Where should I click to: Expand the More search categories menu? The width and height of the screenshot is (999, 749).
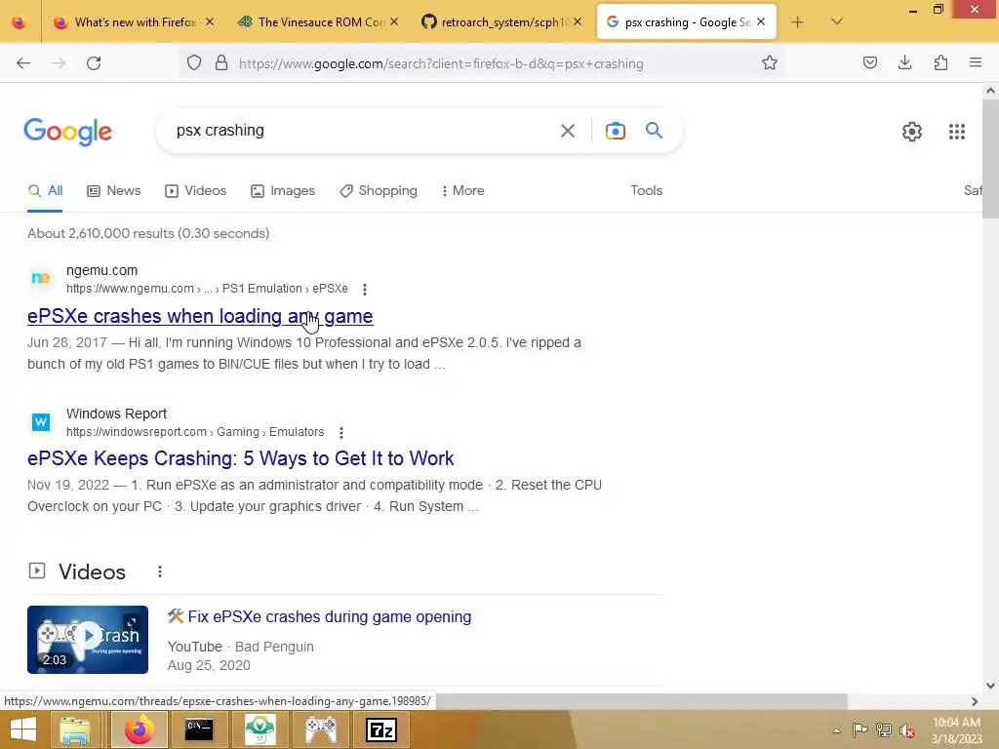463,190
